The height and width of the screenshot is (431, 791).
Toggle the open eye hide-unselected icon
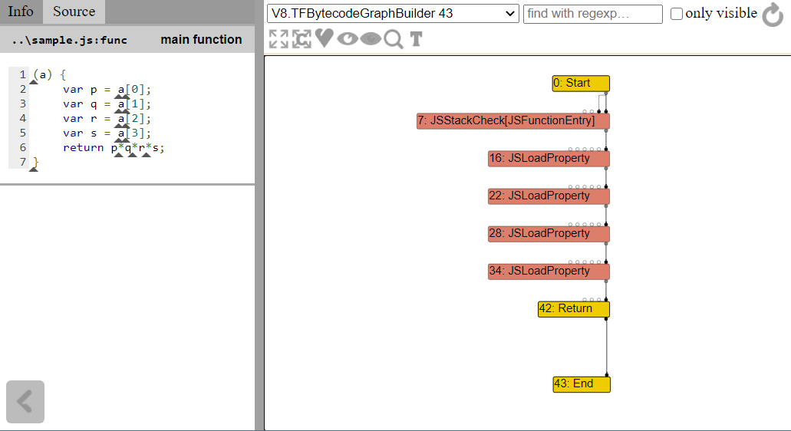click(x=348, y=39)
